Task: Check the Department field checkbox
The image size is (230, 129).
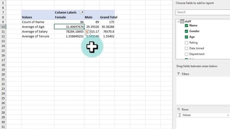Action: coord(186,54)
